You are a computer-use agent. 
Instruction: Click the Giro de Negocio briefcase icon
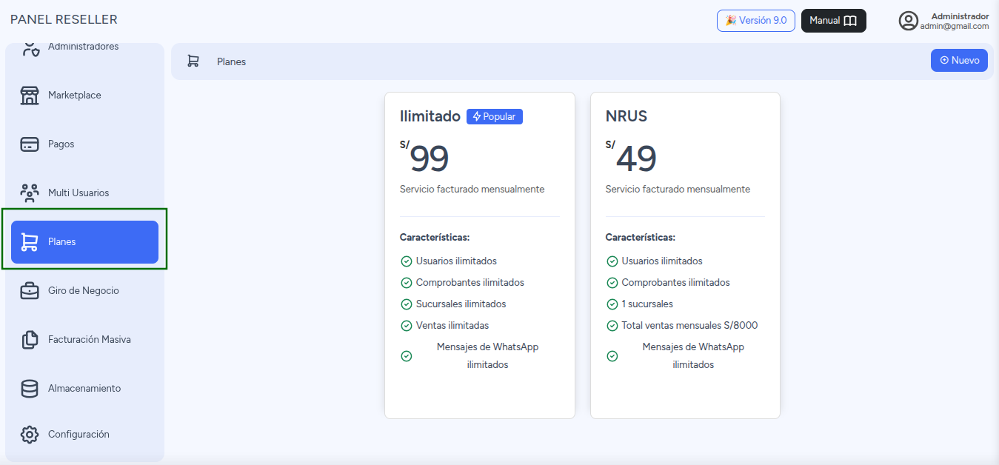point(30,291)
